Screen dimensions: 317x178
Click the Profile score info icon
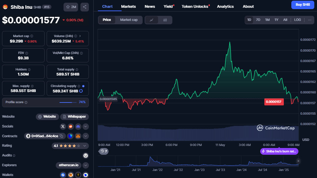click(x=26, y=102)
